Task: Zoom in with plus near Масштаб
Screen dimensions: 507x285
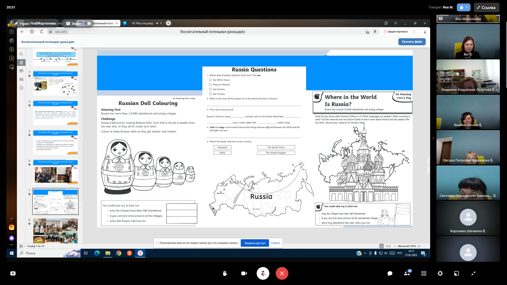Action: point(419,246)
